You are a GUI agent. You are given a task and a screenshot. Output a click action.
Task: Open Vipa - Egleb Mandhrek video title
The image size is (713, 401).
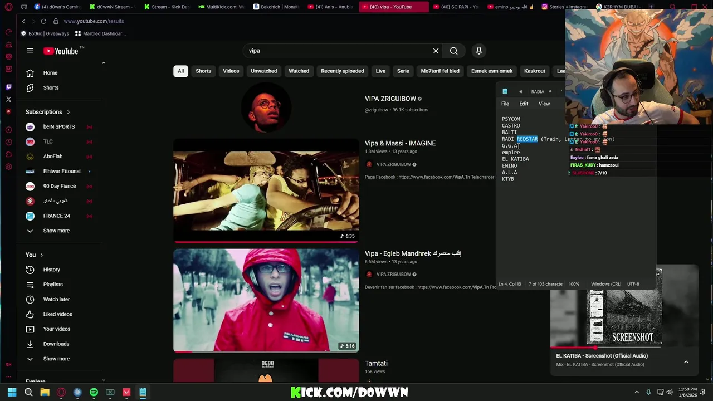click(413, 253)
